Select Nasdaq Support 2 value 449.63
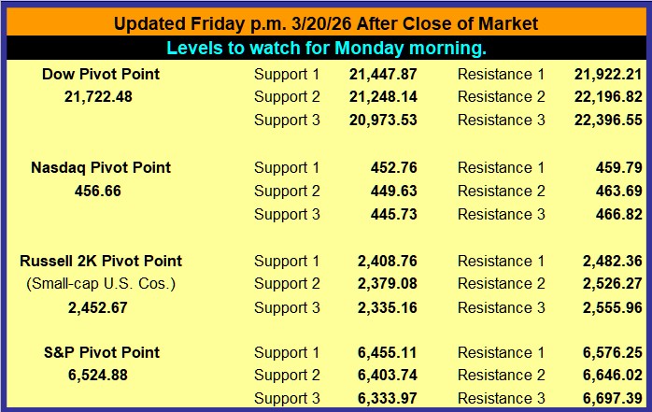The height and width of the screenshot is (412, 652). click(393, 192)
